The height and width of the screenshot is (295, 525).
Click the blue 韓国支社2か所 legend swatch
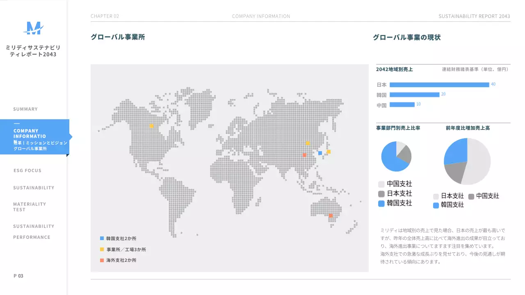[102, 238]
